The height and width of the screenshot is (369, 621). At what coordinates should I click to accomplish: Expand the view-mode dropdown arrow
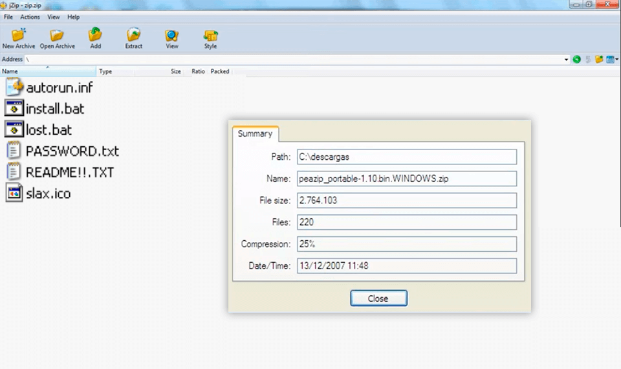tap(616, 60)
